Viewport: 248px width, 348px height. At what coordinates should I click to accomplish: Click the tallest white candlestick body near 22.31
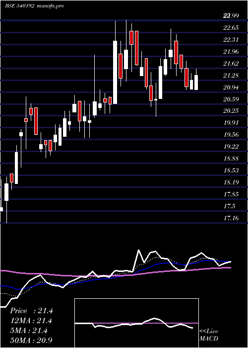(x=115, y=73)
